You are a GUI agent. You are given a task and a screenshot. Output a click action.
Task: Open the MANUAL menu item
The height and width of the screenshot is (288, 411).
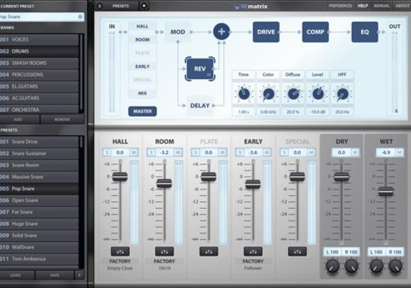[x=381, y=6]
